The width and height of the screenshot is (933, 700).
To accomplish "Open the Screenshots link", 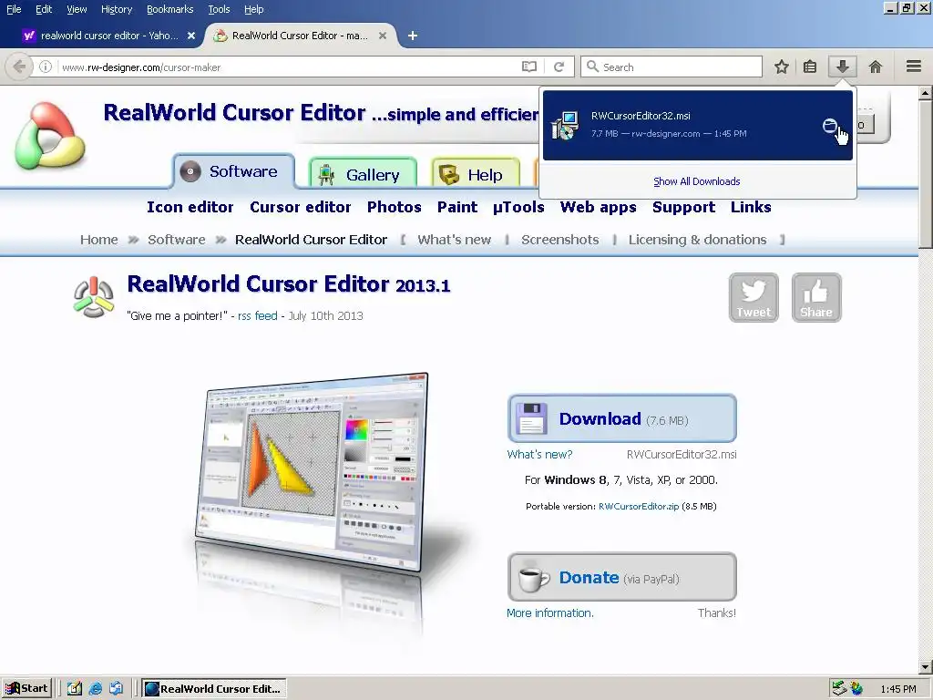I will coord(560,240).
